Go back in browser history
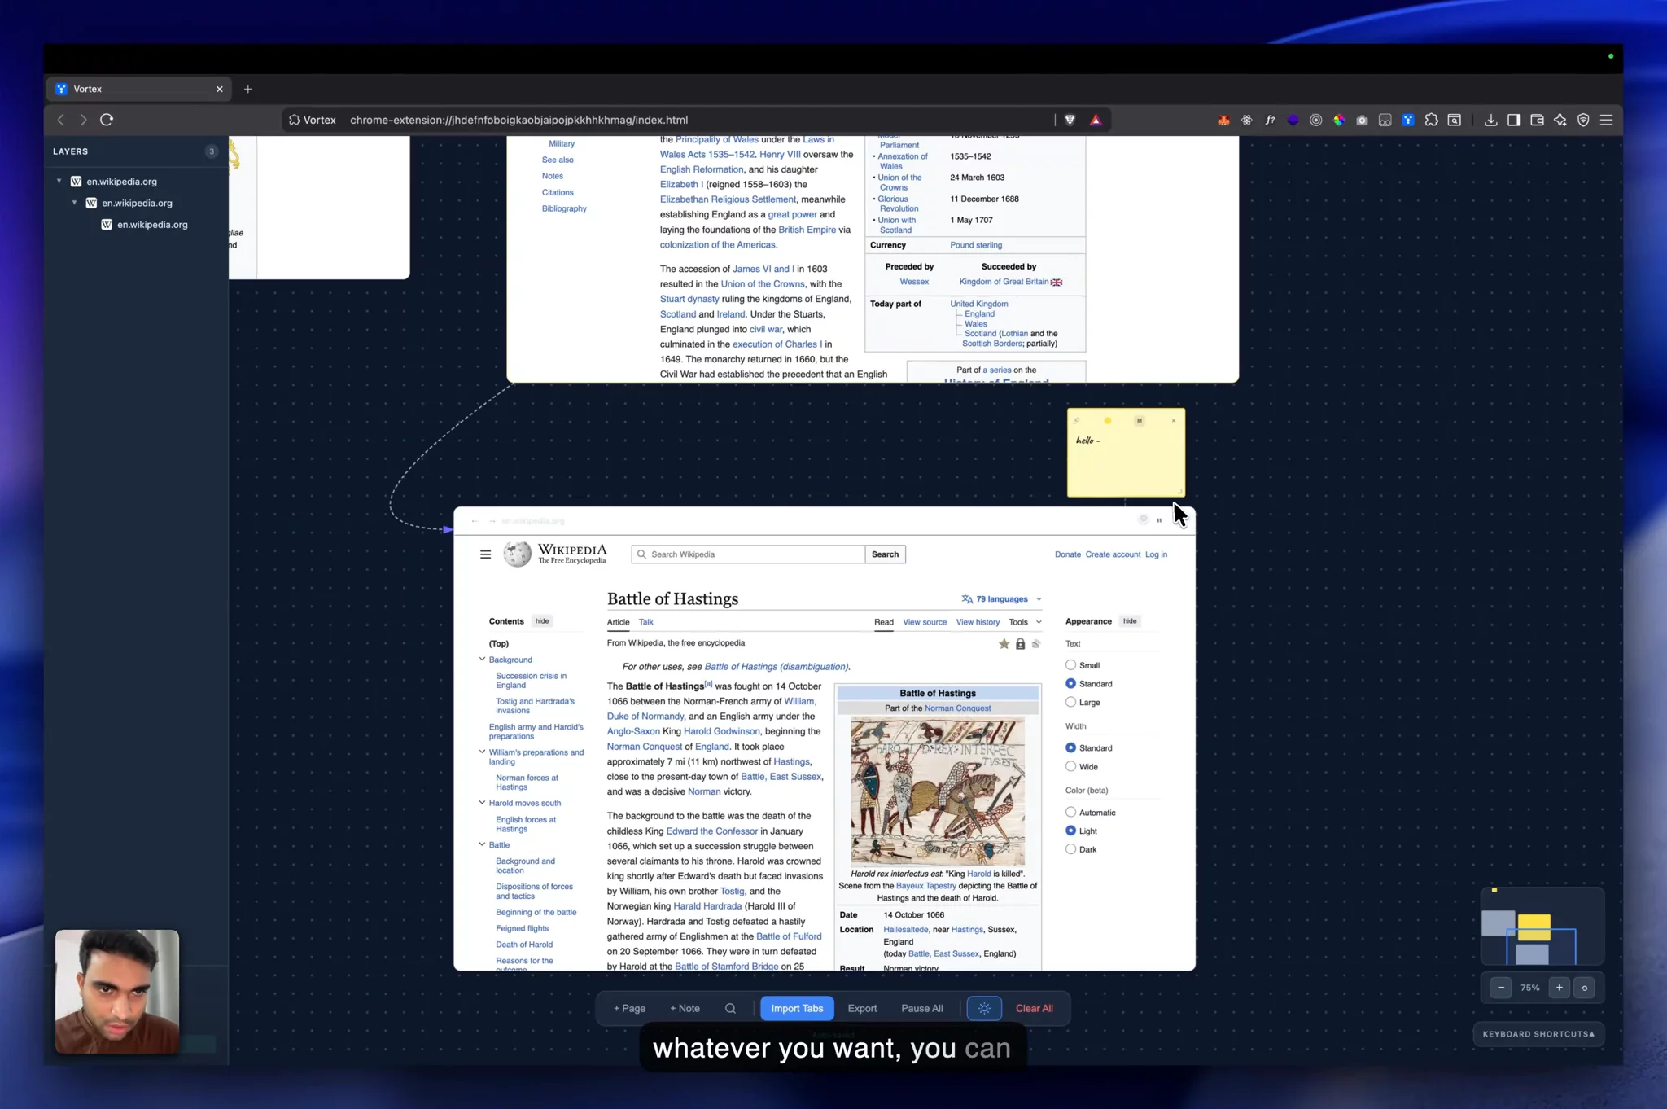The height and width of the screenshot is (1109, 1667). click(61, 120)
